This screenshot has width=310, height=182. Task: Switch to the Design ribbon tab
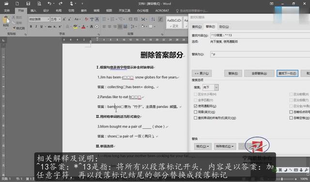tap(46, 11)
